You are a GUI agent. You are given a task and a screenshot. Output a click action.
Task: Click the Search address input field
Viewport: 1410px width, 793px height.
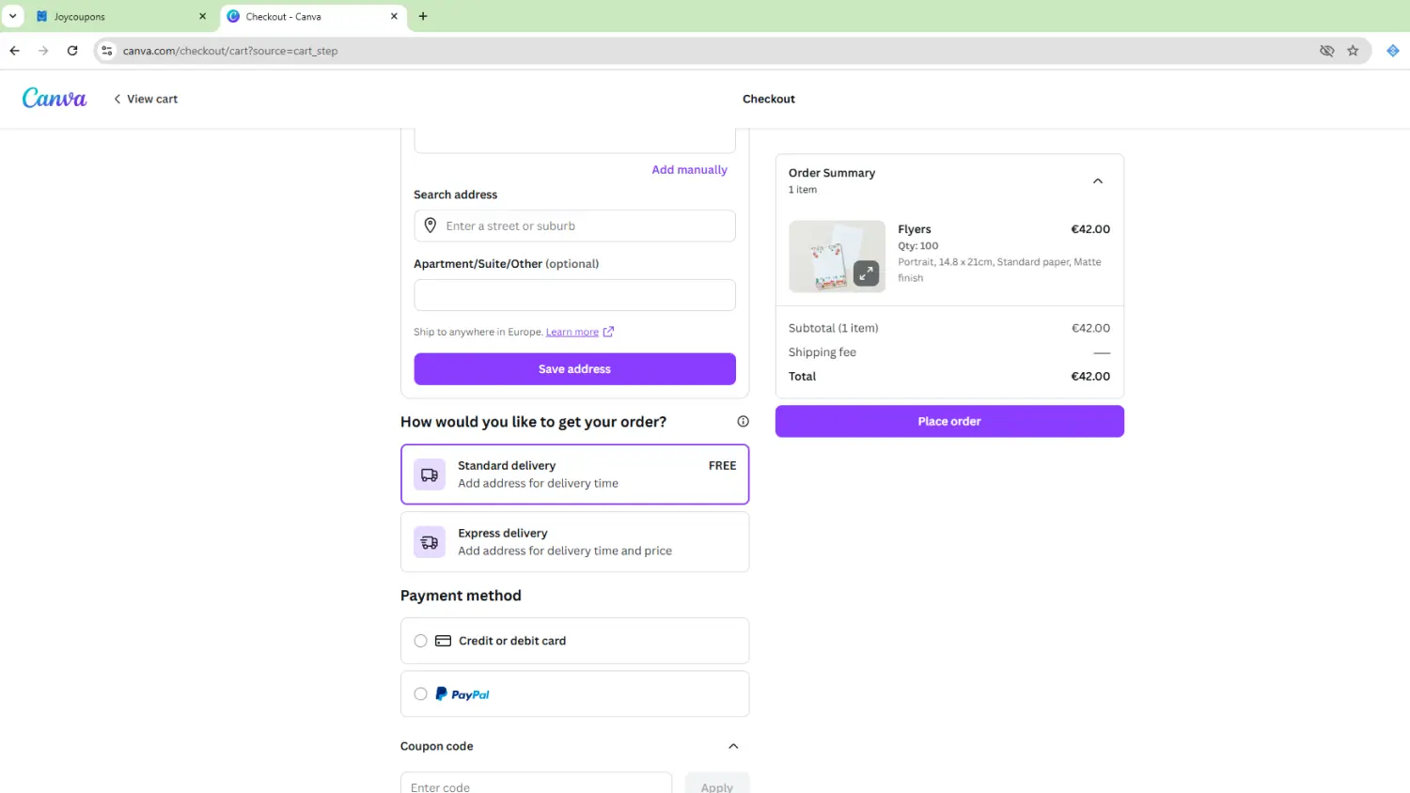(583, 226)
